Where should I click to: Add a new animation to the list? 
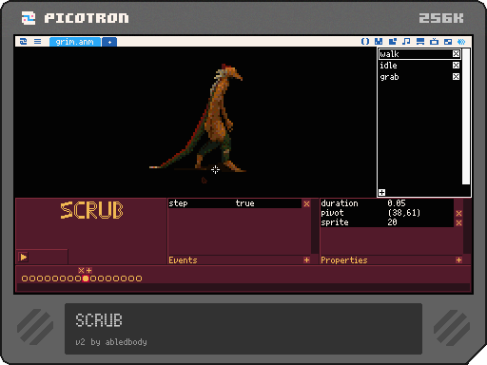click(382, 192)
